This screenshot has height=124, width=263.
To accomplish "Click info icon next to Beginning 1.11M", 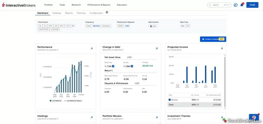I will click(x=113, y=66).
